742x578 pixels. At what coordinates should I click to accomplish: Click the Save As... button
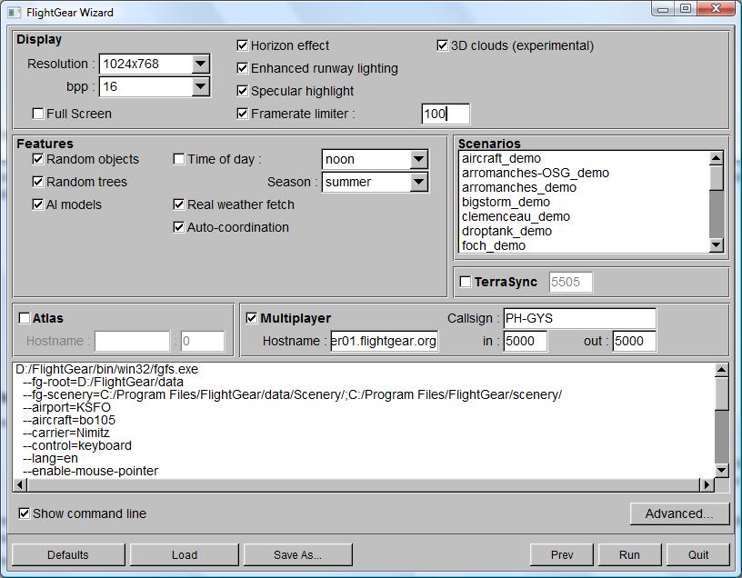tap(297, 554)
